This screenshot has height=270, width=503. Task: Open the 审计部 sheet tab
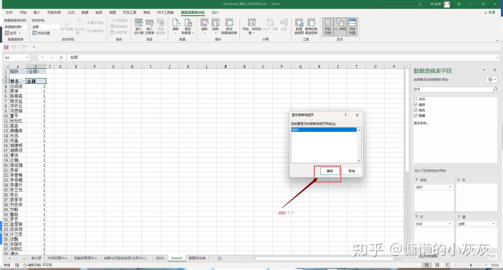pos(37,258)
